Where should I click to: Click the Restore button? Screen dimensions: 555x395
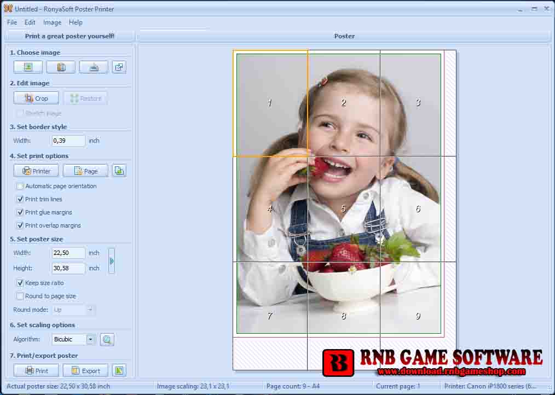85,98
